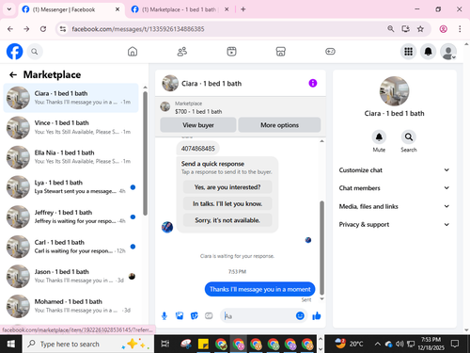Click the address bar URL
This screenshot has width=470, height=353.
138,29
